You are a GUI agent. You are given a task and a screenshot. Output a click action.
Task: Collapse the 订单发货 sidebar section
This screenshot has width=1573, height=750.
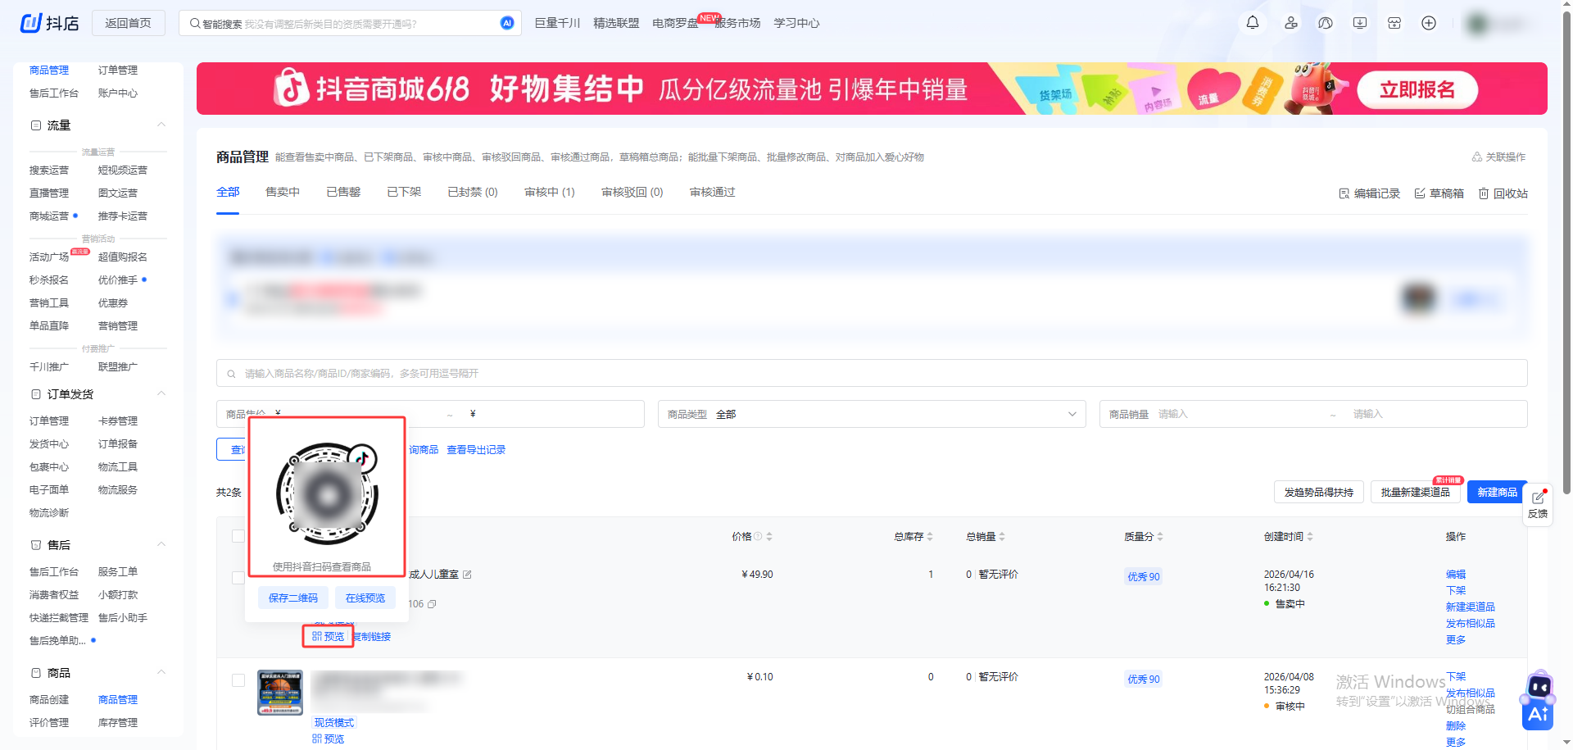[x=161, y=394]
